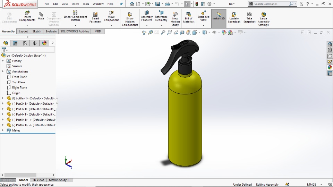This screenshot has width=333, height=187.
Task: Click the Bill of Materials tool
Action: (x=189, y=17)
